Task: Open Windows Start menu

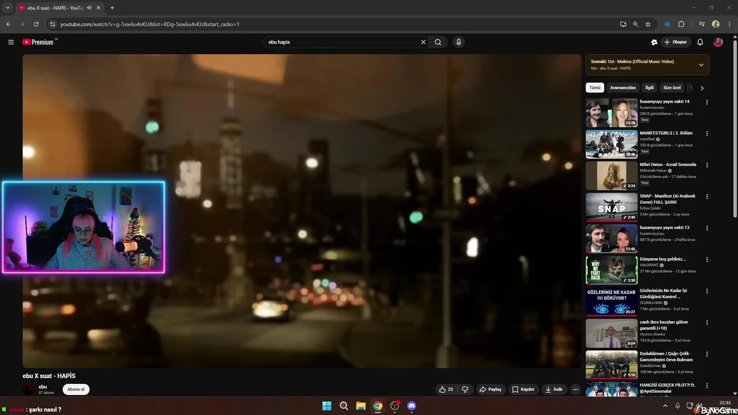Action: [x=327, y=406]
